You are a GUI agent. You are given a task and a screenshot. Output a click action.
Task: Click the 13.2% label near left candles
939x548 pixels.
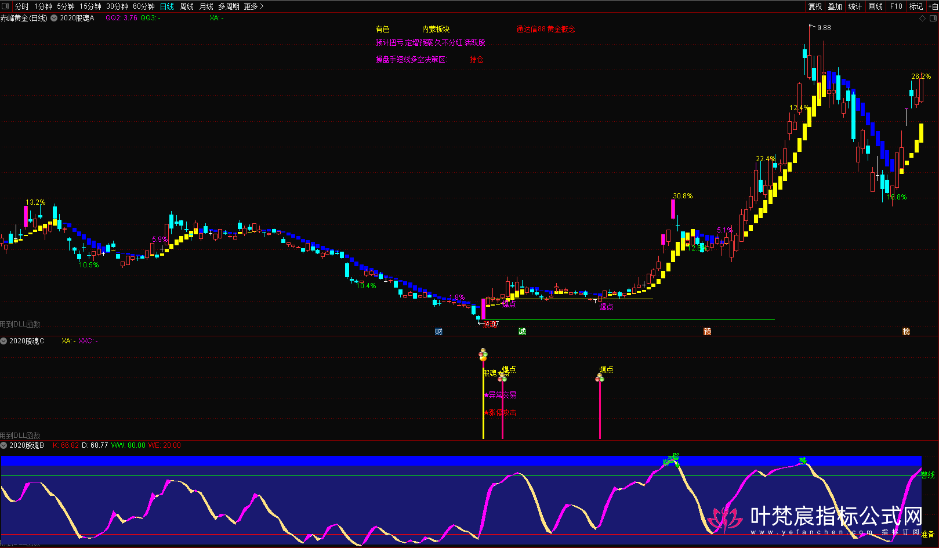[x=35, y=202]
